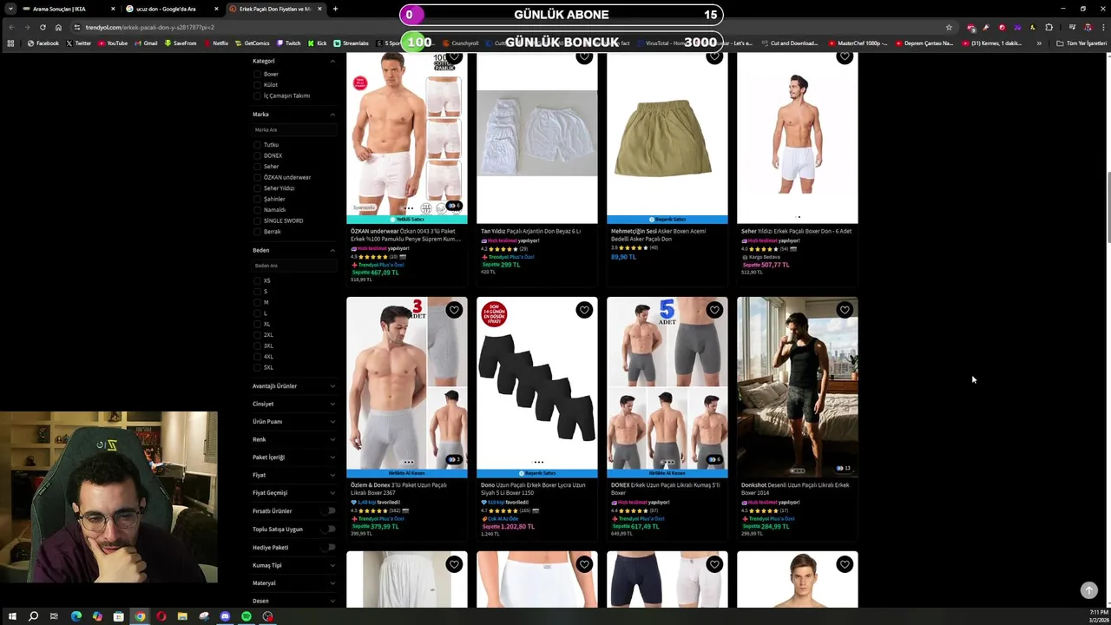Open File Explorer from the taskbar
Viewport: 1111px width, 625px height.
click(x=182, y=616)
